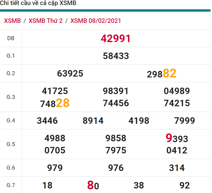Viewport: 212px width, 193px height.
Task: Click the G.5 number 0705
Action: tap(55, 150)
